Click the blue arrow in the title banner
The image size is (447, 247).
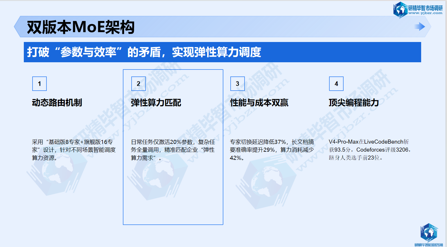pos(420,27)
